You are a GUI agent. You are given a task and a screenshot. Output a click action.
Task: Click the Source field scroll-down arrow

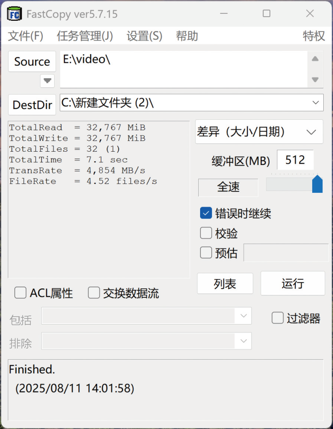pyautogui.click(x=315, y=80)
